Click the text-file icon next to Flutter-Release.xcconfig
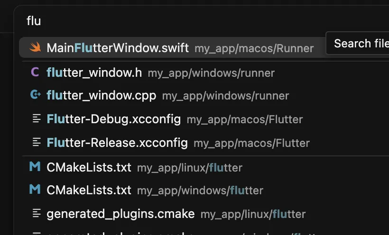Image resolution: width=389 pixels, height=235 pixels. click(x=37, y=142)
